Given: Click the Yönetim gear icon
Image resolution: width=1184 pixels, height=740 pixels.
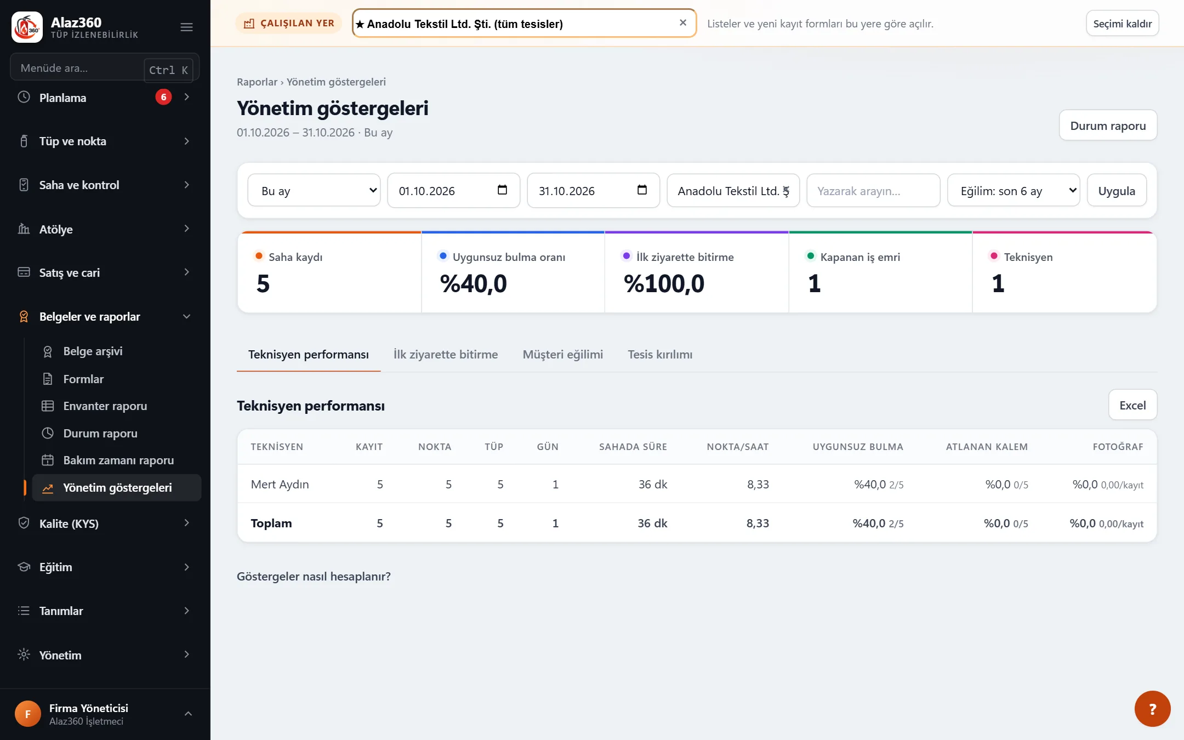Looking at the screenshot, I should (24, 654).
